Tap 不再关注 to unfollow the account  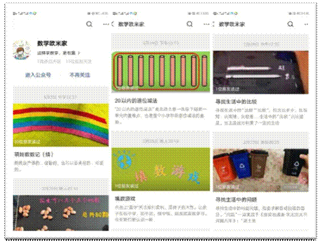click(80, 75)
